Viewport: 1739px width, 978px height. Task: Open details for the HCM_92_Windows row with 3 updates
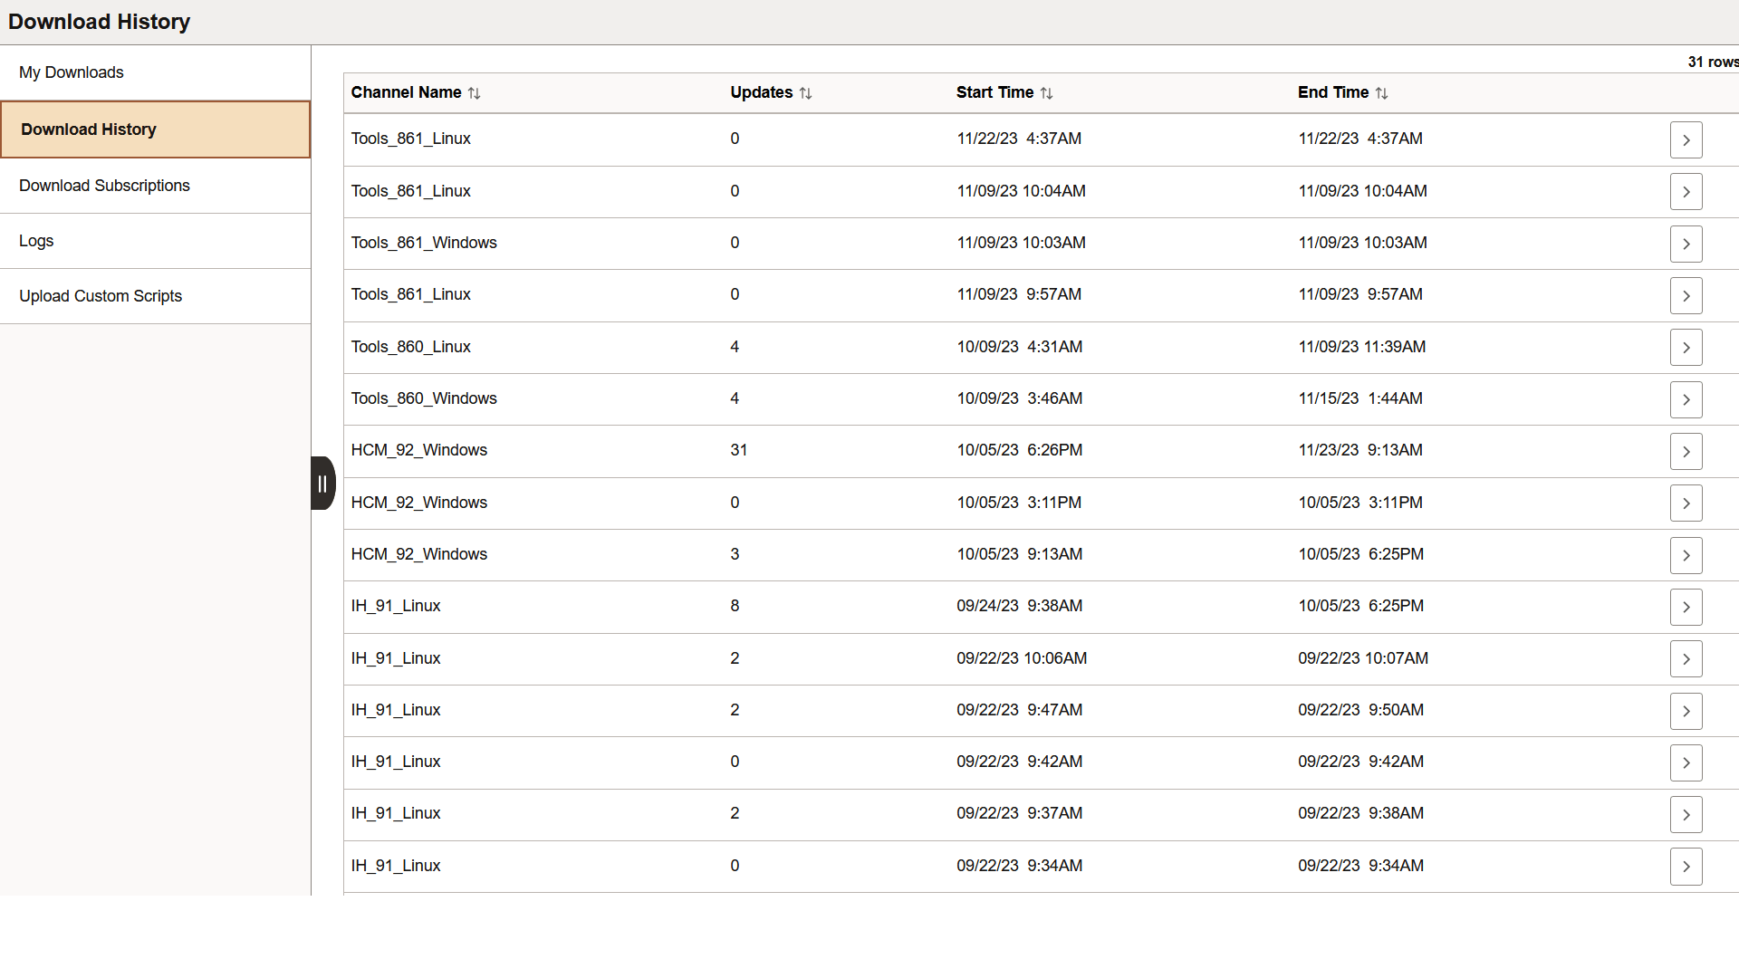click(1686, 554)
